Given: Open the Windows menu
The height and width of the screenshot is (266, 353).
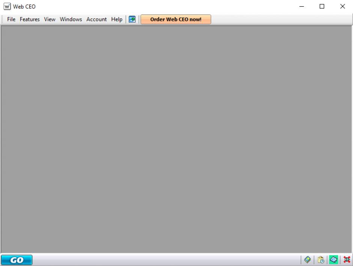Looking at the screenshot, I should [x=71, y=20].
